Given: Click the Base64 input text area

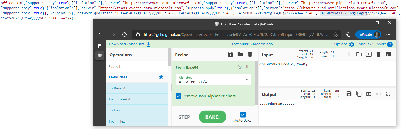Looking at the screenshot, I should pyautogui.click(x=327, y=74).
